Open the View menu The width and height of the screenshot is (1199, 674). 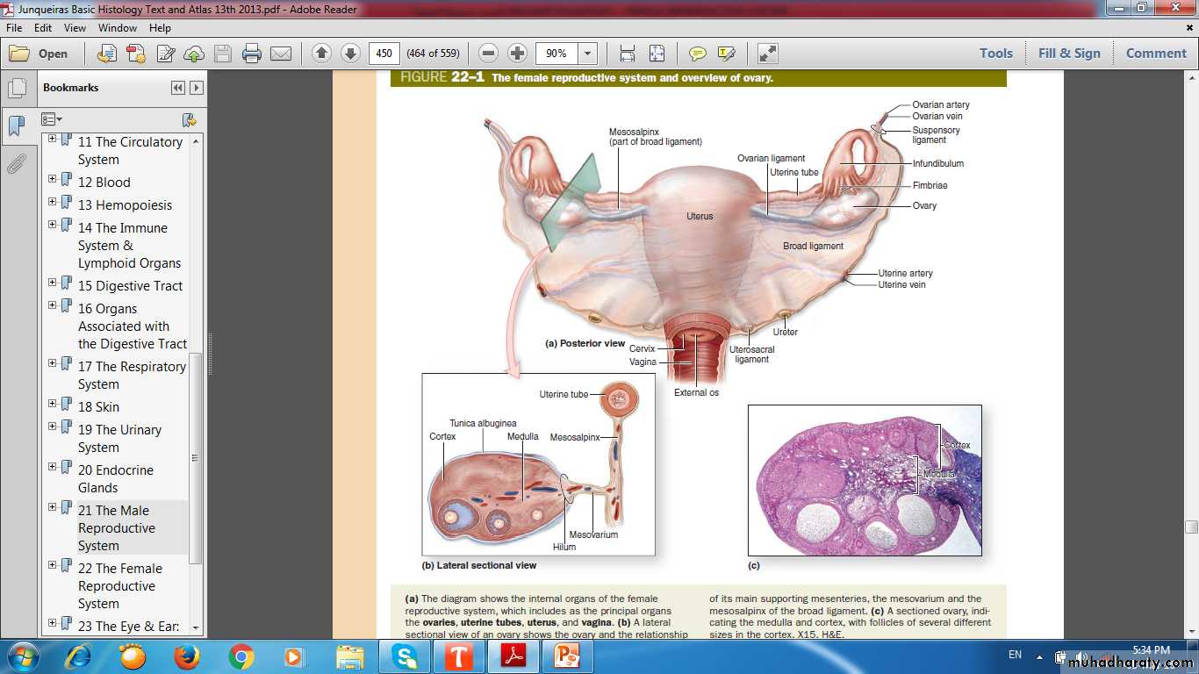click(75, 28)
